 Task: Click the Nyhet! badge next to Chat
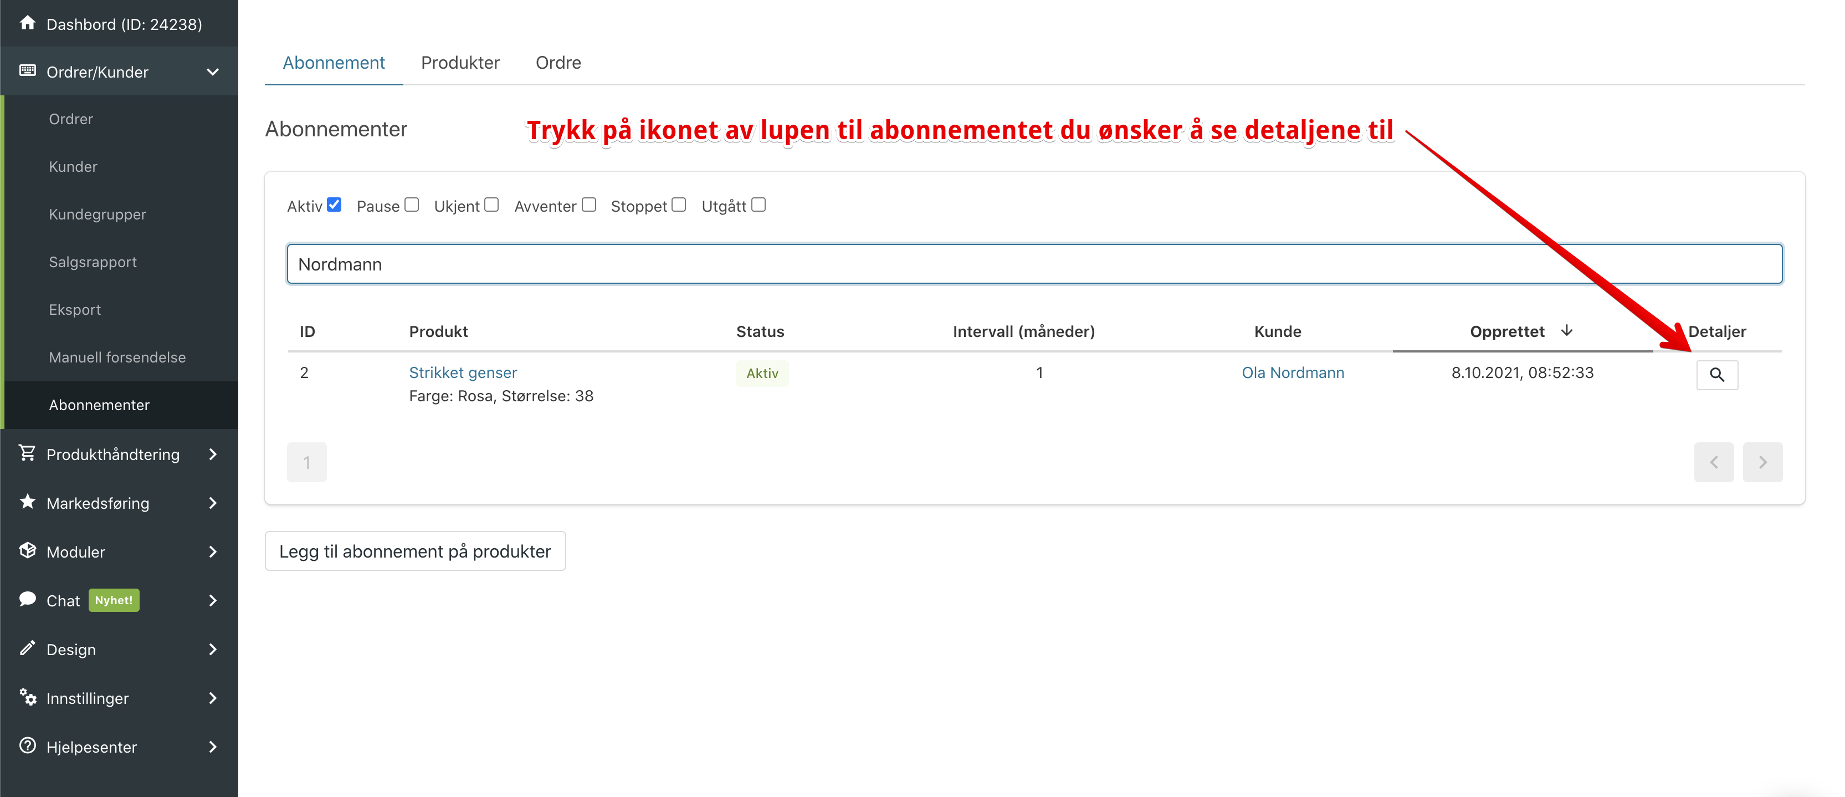point(114,600)
